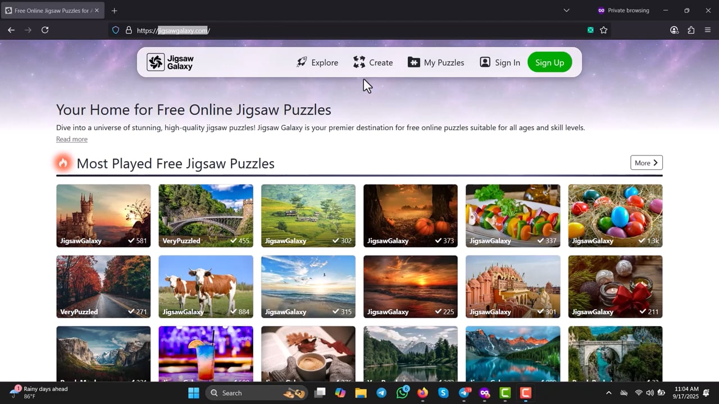Viewport: 719px width, 404px height.
Task: Open the Create menu item
Action: 373,62
